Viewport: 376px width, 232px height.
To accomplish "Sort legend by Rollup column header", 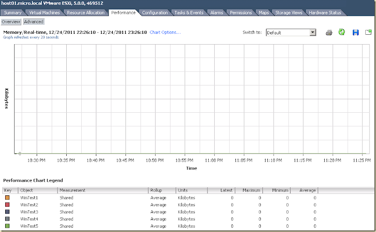I will pyautogui.click(x=162, y=190).
